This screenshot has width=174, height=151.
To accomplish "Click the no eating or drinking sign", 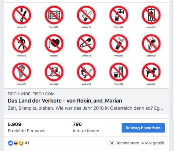I will 119,72.
